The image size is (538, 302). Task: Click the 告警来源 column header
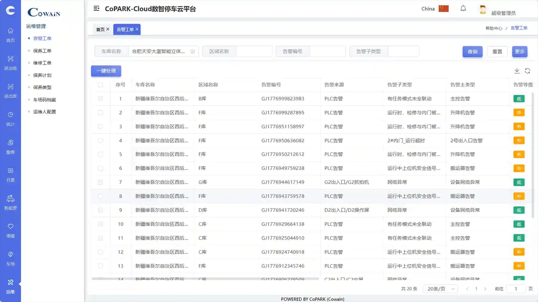334,85
